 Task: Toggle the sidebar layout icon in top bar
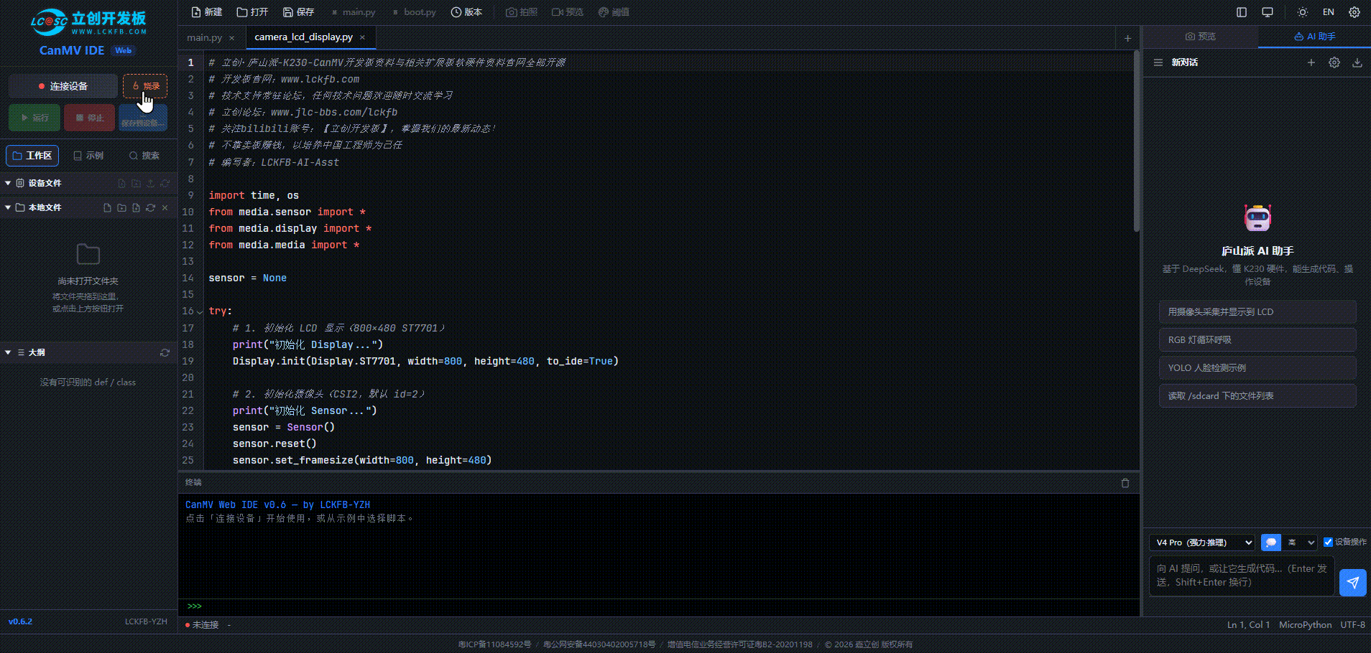coord(1242,12)
